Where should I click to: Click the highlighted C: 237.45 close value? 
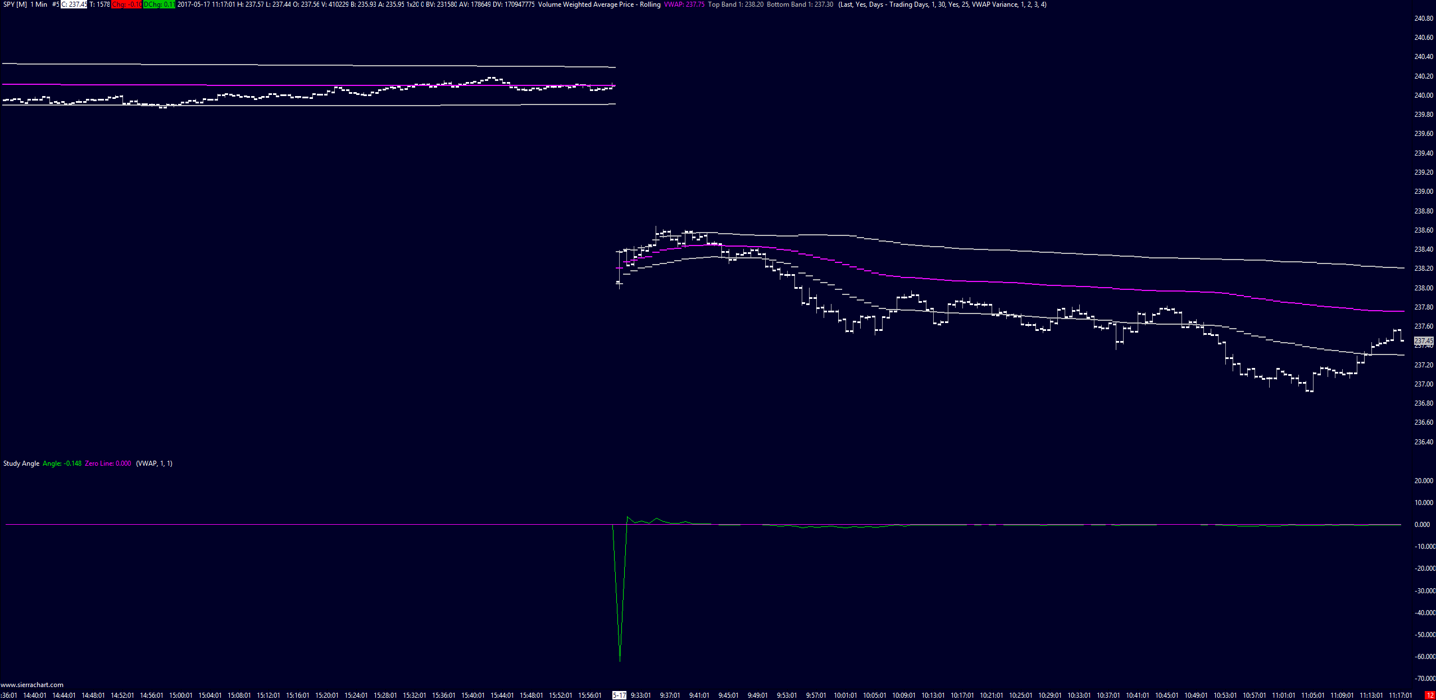click(x=74, y=4)
